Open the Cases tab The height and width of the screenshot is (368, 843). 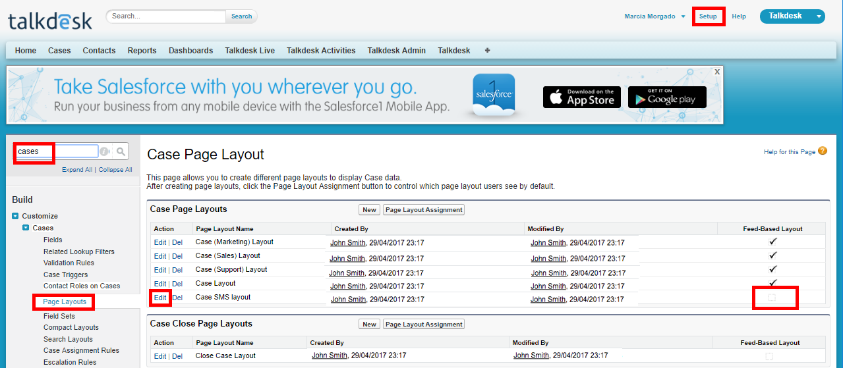[59, 51]
